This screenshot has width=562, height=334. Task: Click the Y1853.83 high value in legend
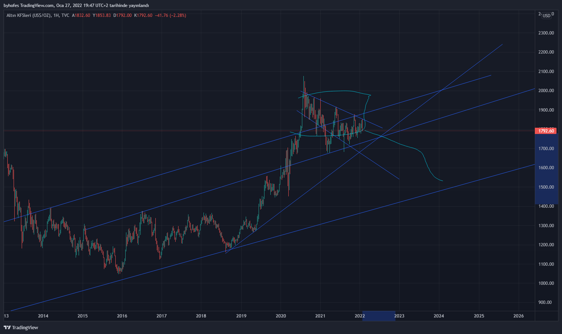(x=102, y=15)
